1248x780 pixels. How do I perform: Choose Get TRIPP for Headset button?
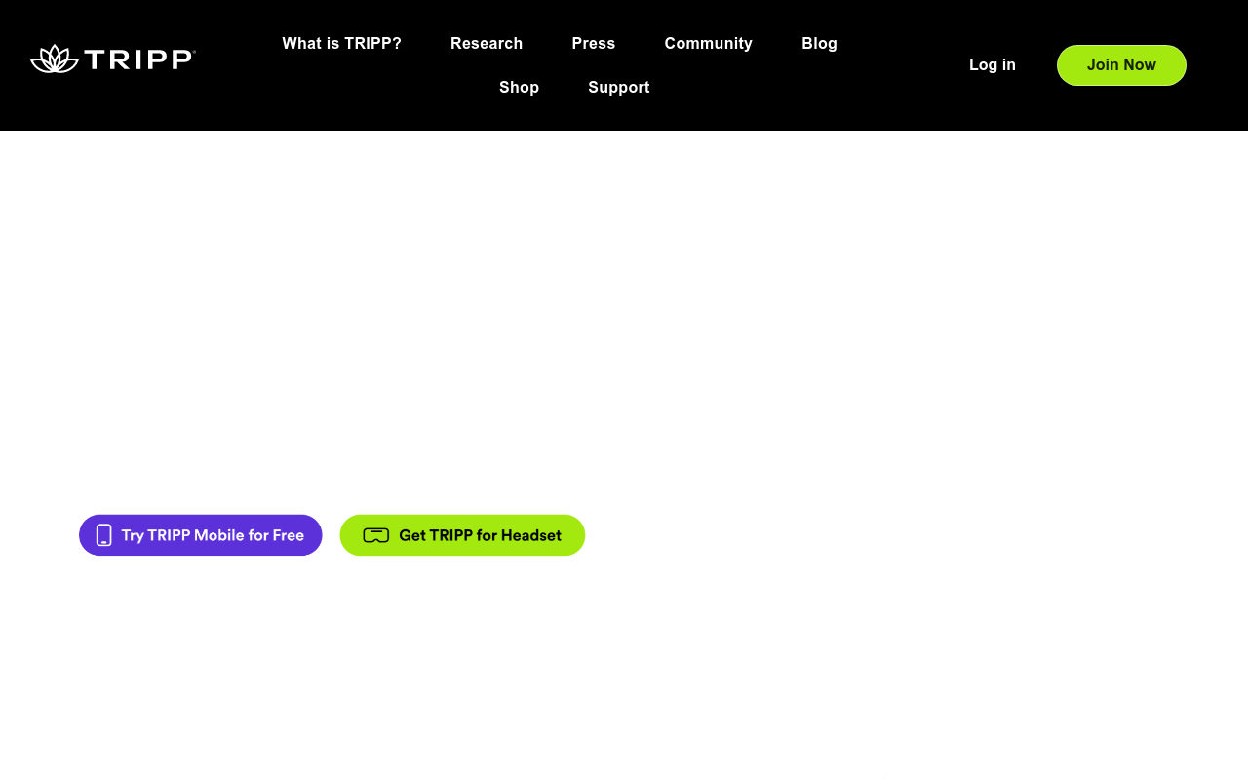click(x=462, y=535)
